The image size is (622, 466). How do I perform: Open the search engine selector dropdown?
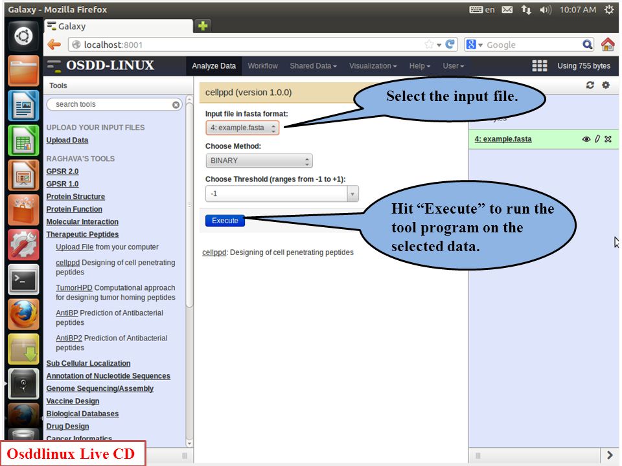click(474, 45)
